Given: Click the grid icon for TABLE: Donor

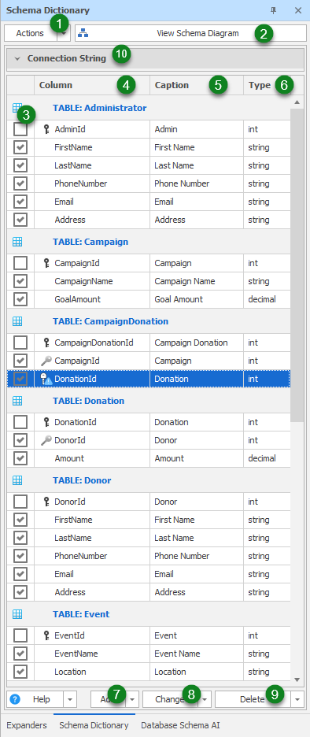Looking at the screenshot, I should click(x=17, y=480).
